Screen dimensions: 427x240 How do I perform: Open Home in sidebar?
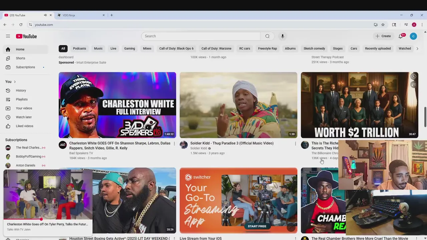tap(26, 49)
